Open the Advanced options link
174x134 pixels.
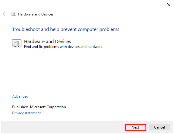(x=20, y=96)
